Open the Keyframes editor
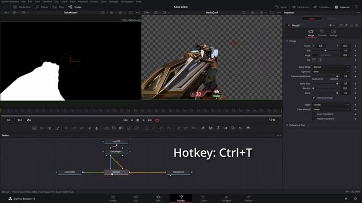Viewport: 362px width, 203px height. pos(300,7)
